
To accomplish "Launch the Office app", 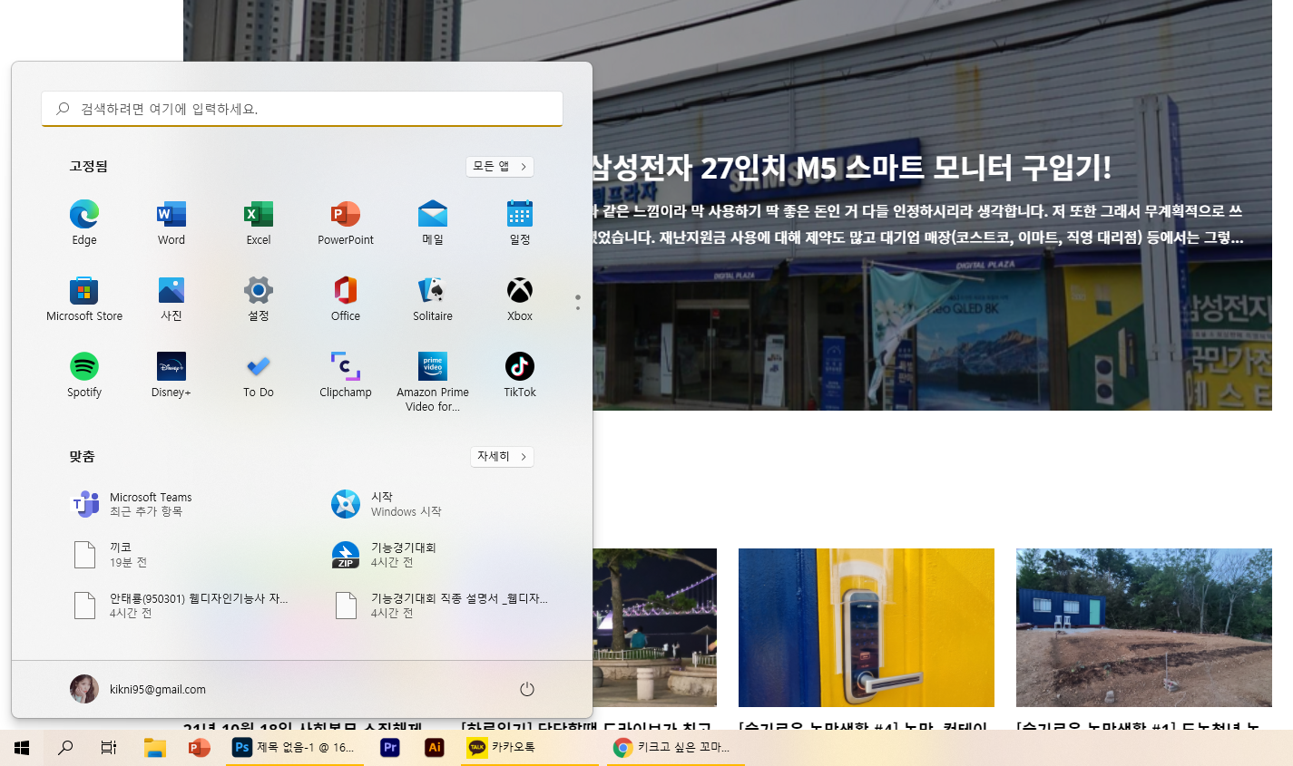I will coord(346,299).
